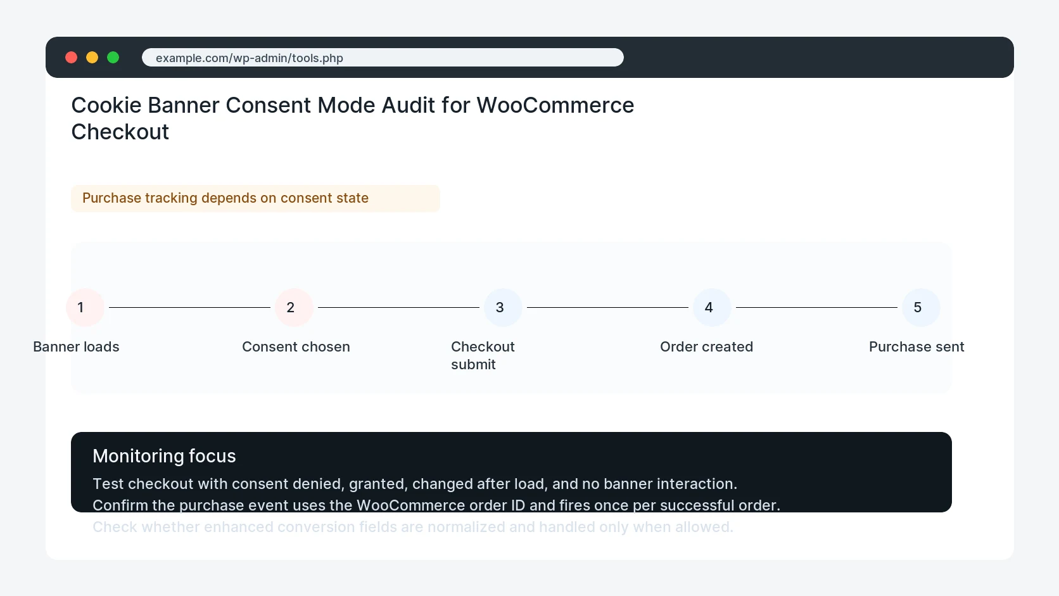Click the line starting 'Confirm the purchase event'
1059x596 pixels.
[x=436, y=505]
